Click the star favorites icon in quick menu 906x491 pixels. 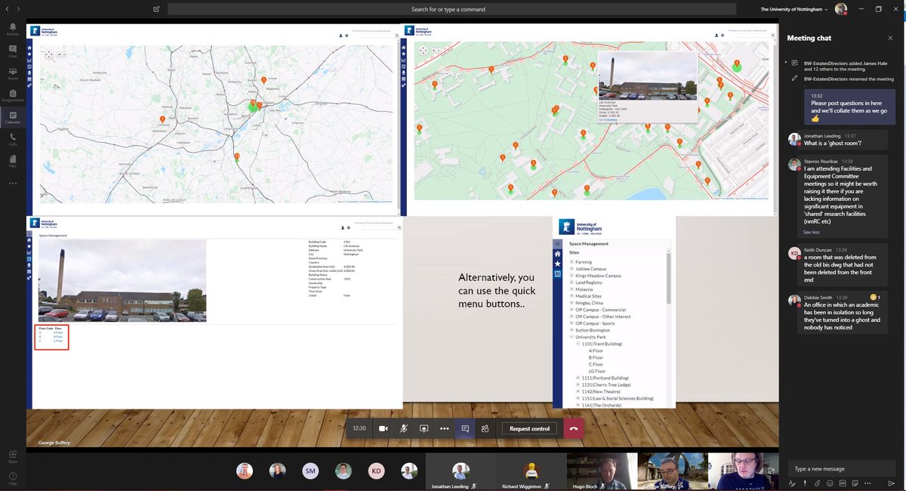point(558,264)
